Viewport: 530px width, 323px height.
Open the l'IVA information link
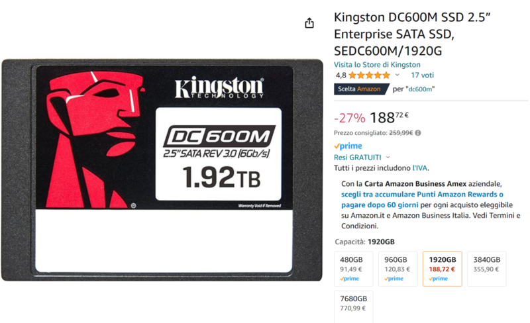[420, 168]
